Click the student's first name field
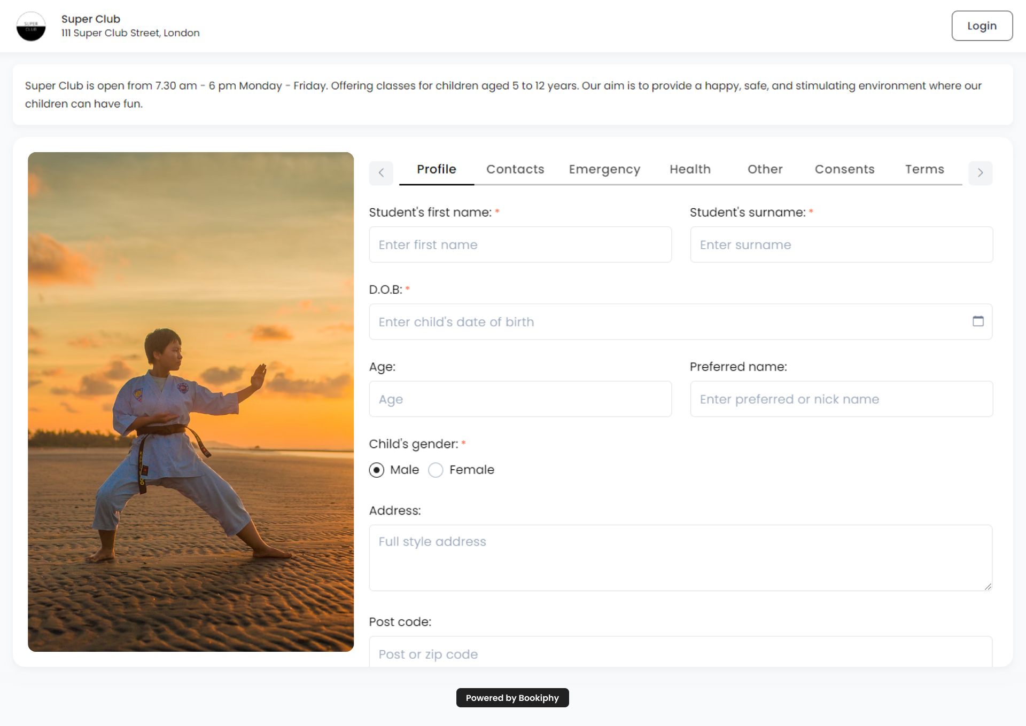Image resolution: width=1026 pixels, height=726 pixels. pos(520,244)
